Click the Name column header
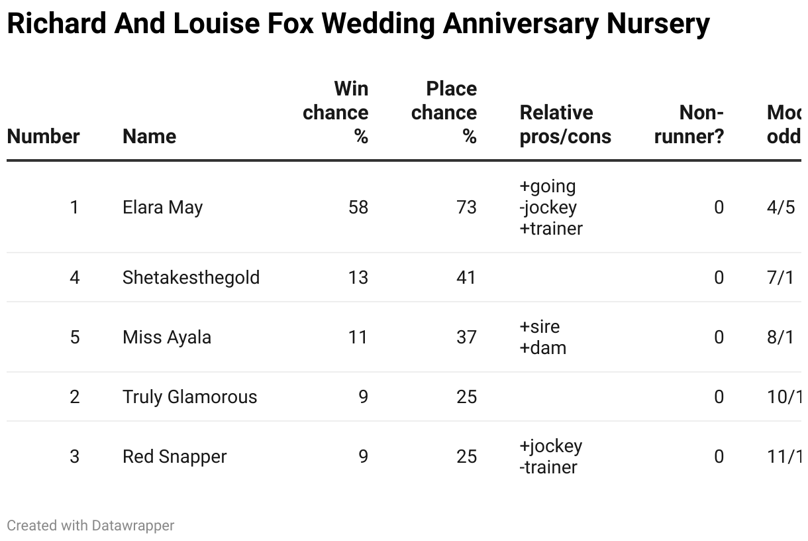This screenshot has width=808, height=541. [150, 137]
